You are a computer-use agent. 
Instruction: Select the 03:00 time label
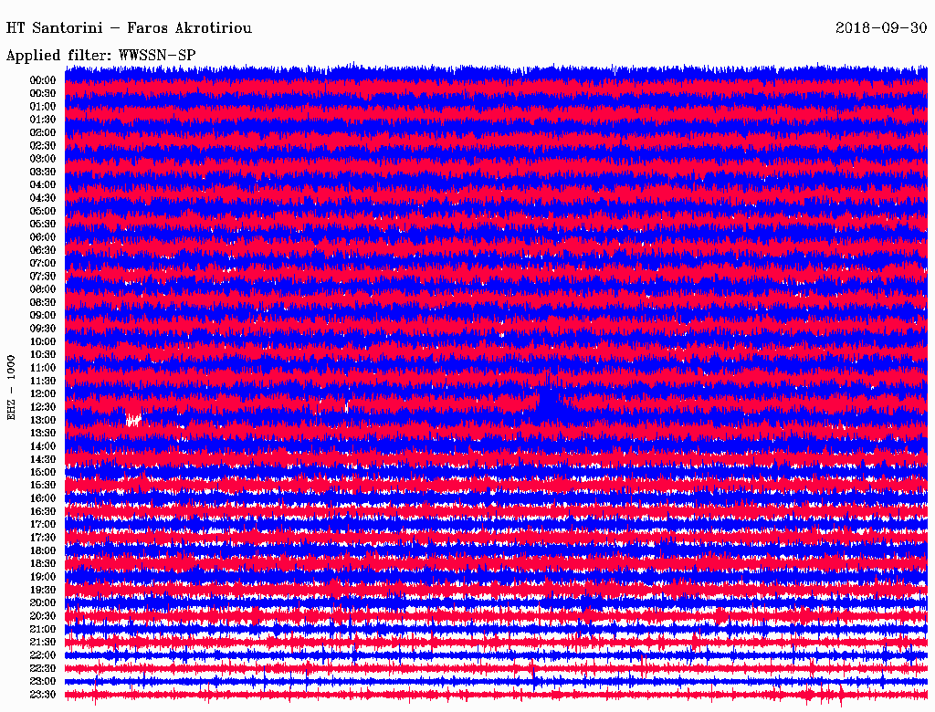(43, 159)
